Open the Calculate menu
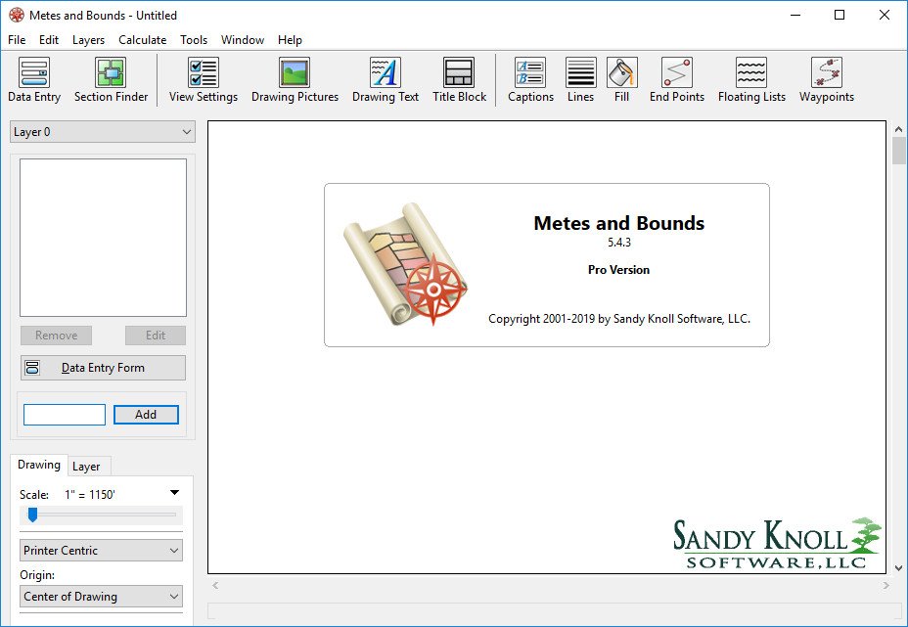This screenshot has width=908, height=627. 142,40
